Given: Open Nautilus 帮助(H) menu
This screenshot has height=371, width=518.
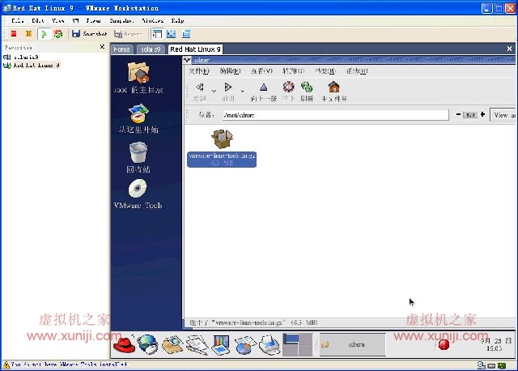Looking at the screenshot, I should 357,70.
